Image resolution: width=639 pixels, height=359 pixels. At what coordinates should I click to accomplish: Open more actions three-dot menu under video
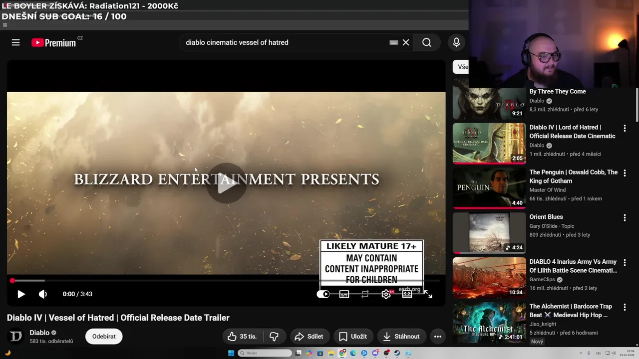(438, 337)
